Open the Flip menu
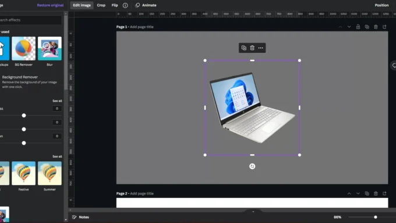 (115, 5)
